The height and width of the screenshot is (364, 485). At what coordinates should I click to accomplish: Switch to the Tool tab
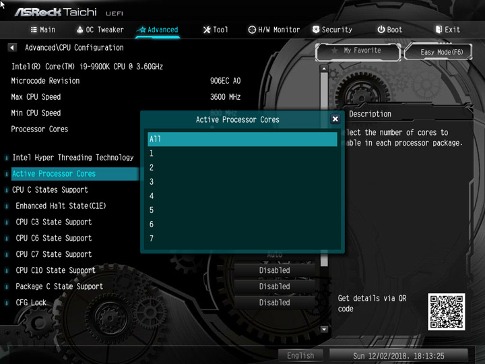coord(216,30)
